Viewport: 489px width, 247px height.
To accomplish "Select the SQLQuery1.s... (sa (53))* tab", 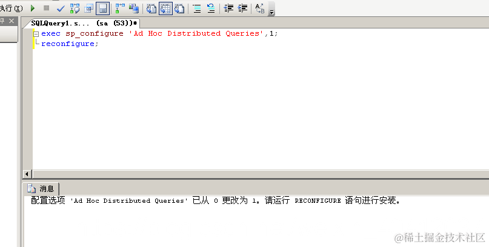I will tap(84, 24).
